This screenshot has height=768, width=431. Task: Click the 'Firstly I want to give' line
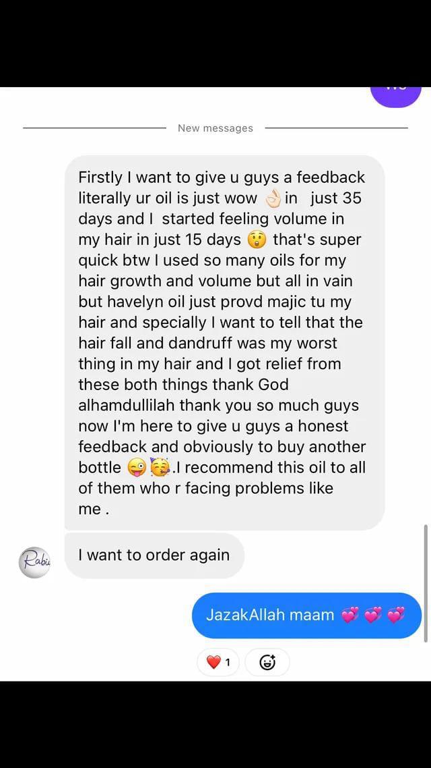(159, 177)
